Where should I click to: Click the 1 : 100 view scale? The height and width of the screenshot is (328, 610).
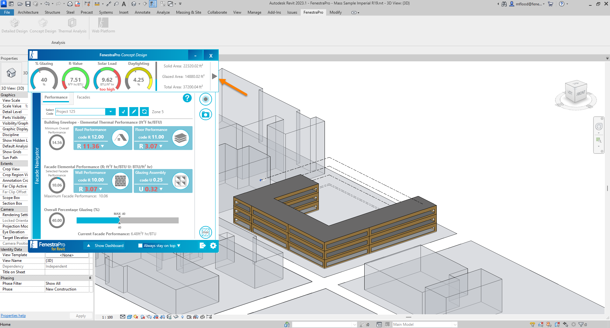pos(107,317)
